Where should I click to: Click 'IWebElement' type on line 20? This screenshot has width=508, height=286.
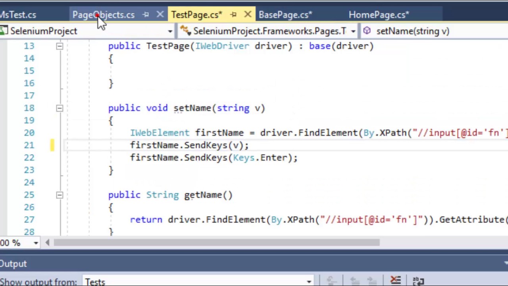pyautogui.click(x=160, y=133)
